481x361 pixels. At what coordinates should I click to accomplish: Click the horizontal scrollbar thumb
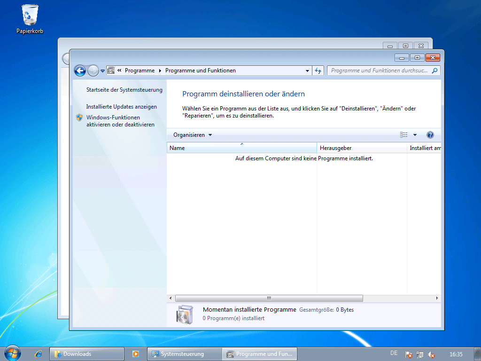coord(269,298)
